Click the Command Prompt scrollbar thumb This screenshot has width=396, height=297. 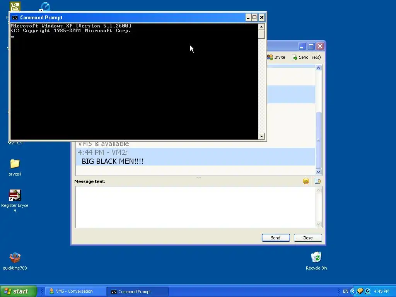(261, 34)
